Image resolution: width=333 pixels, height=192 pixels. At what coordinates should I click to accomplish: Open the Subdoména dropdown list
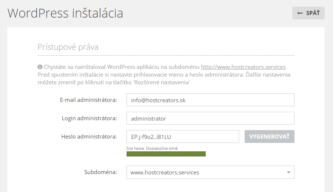click(x=210, y=172)
